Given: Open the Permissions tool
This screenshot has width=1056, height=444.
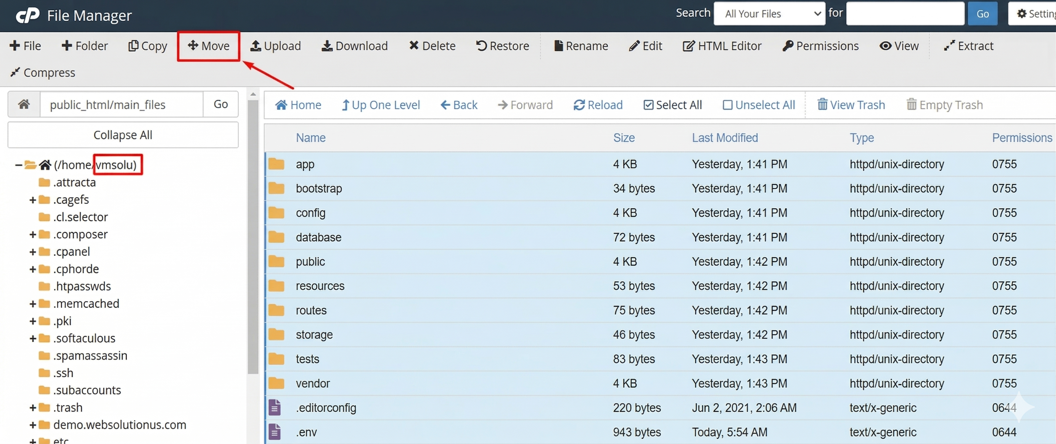Looking at the screenshot, I should 820,46.
